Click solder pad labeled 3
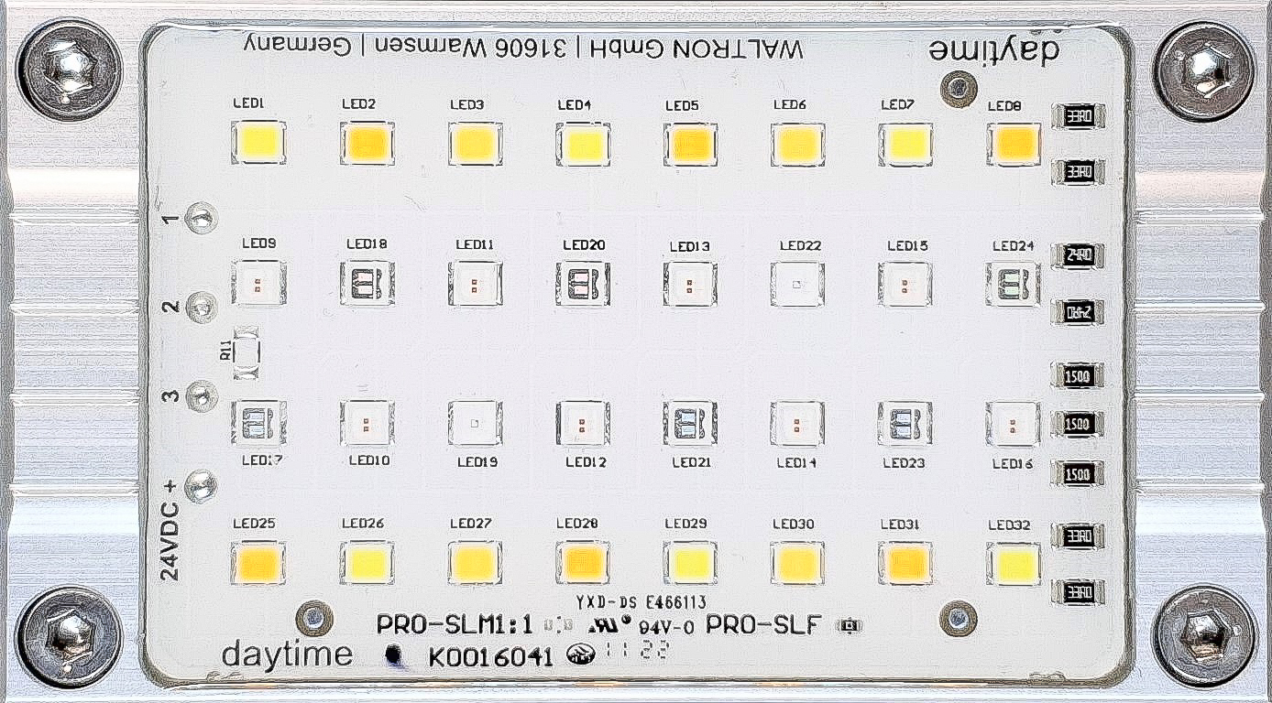1272x703 pixels. pos(200,397)
